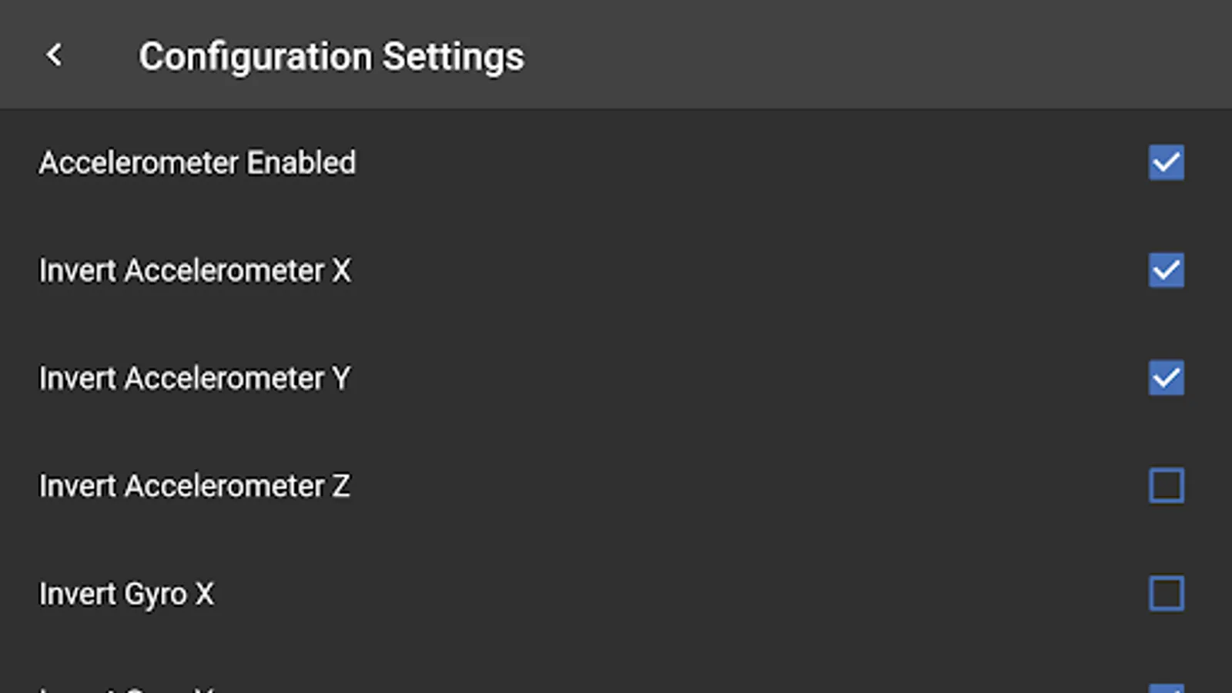Select the Accelerometer Enabled label
1232x693 pixels.
coord(197,162)
